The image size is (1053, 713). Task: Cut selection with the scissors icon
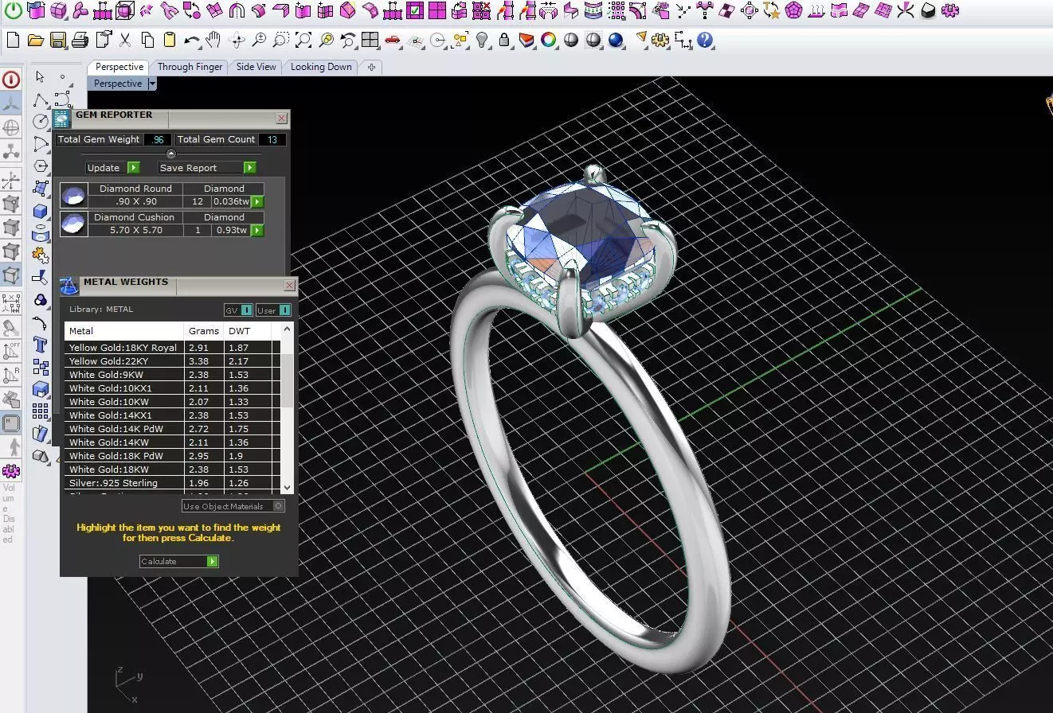[125, 41]
